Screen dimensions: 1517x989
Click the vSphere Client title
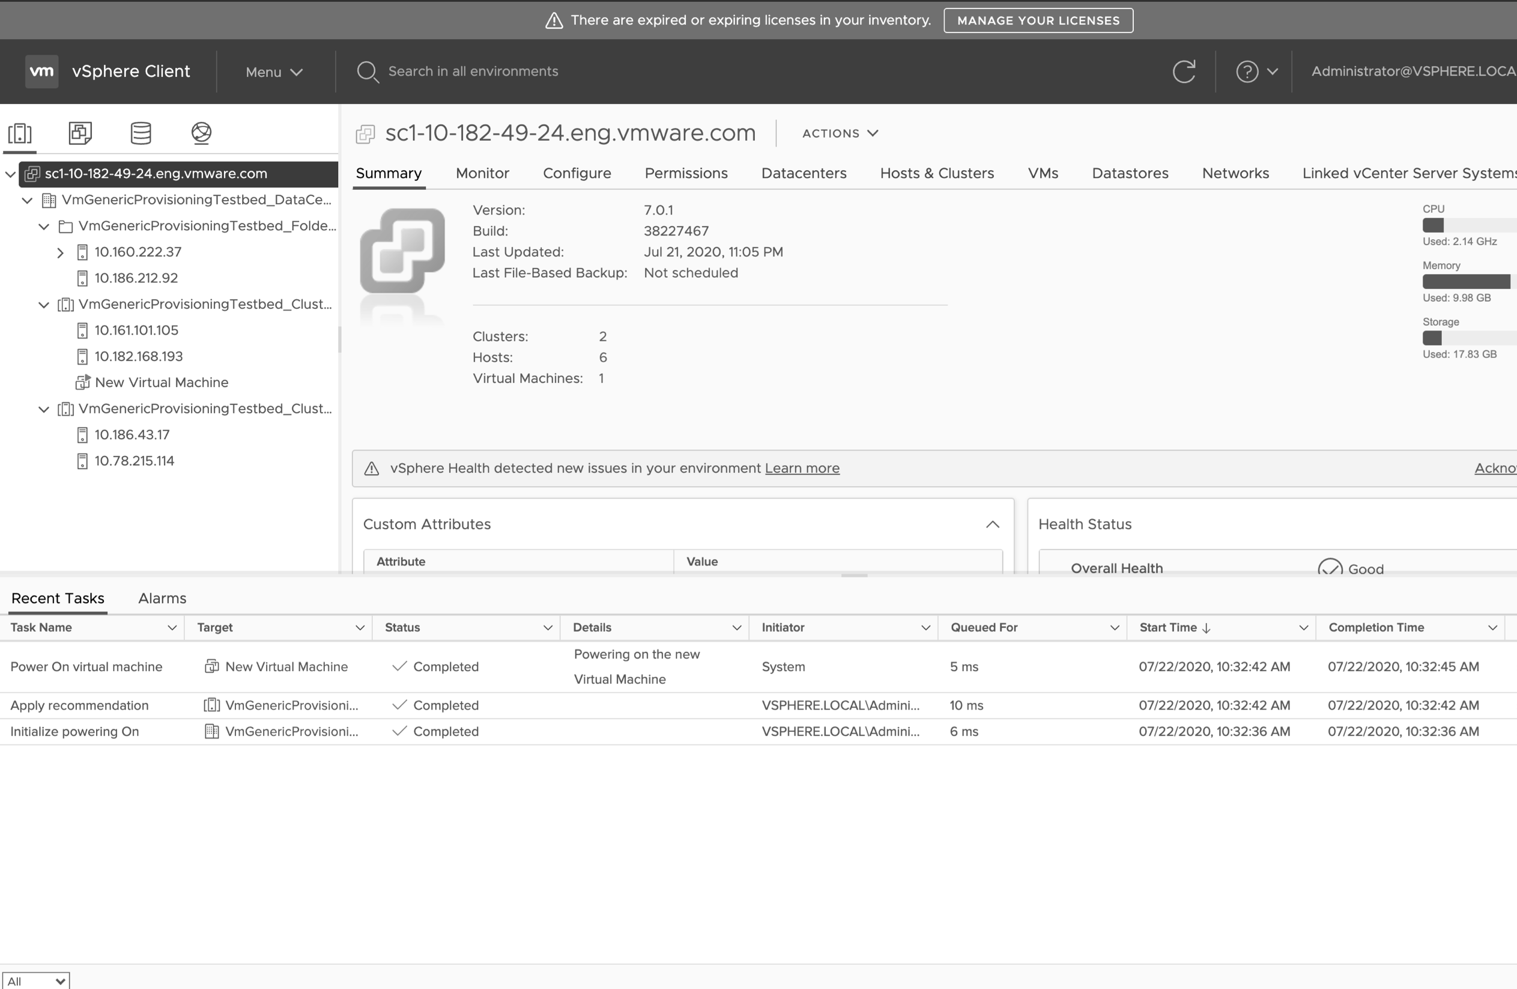click(x=131, y=72)
